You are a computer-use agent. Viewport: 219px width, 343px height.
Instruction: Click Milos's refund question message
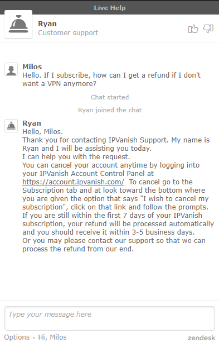tap(111, 79)
